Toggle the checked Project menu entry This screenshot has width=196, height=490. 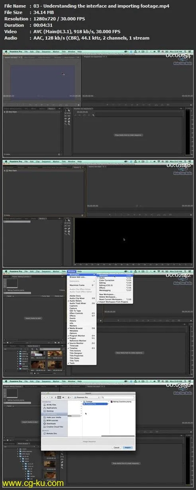82,338
